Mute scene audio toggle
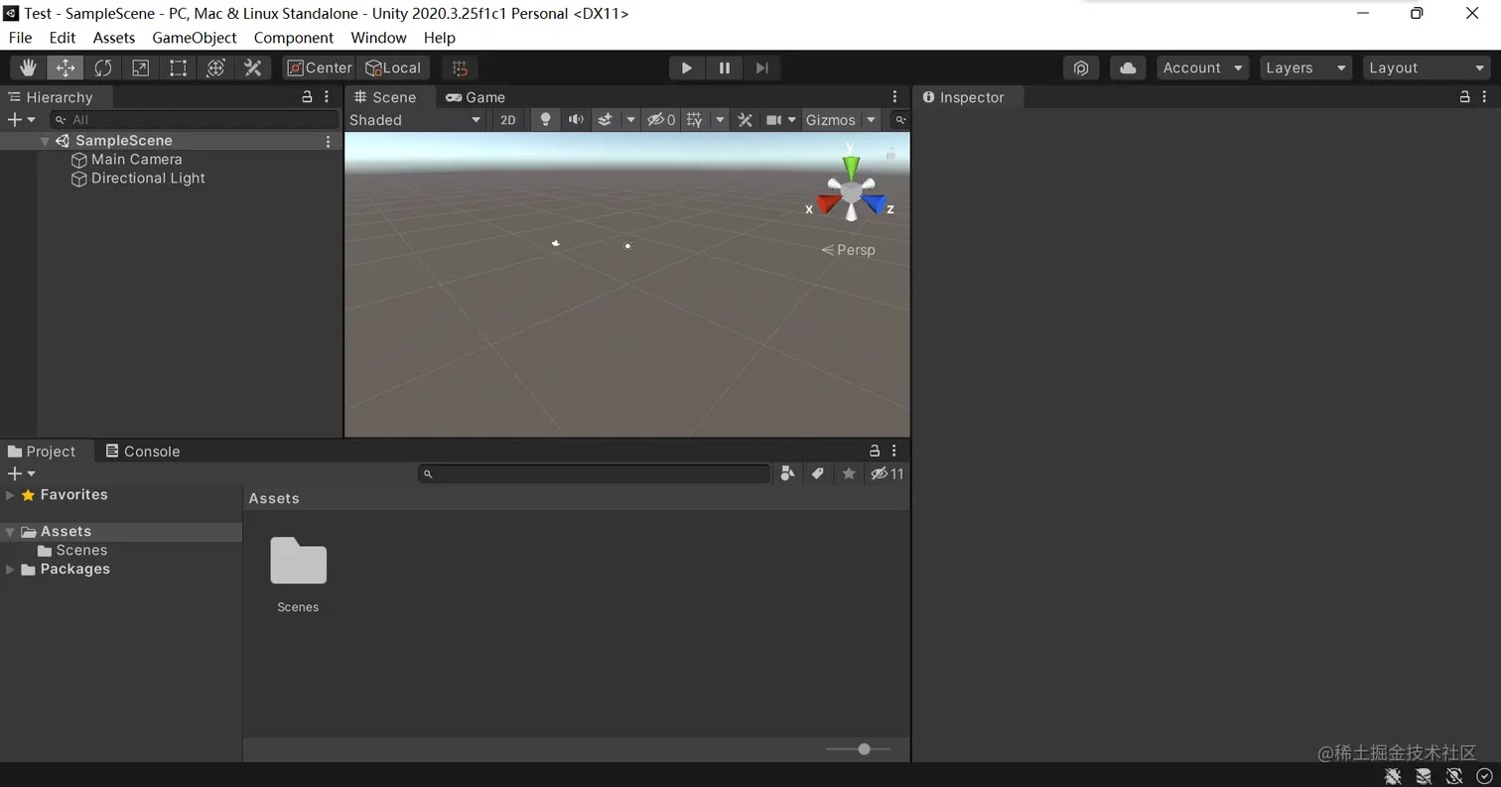The image size is (1501, 787). [x=575, y=120]
